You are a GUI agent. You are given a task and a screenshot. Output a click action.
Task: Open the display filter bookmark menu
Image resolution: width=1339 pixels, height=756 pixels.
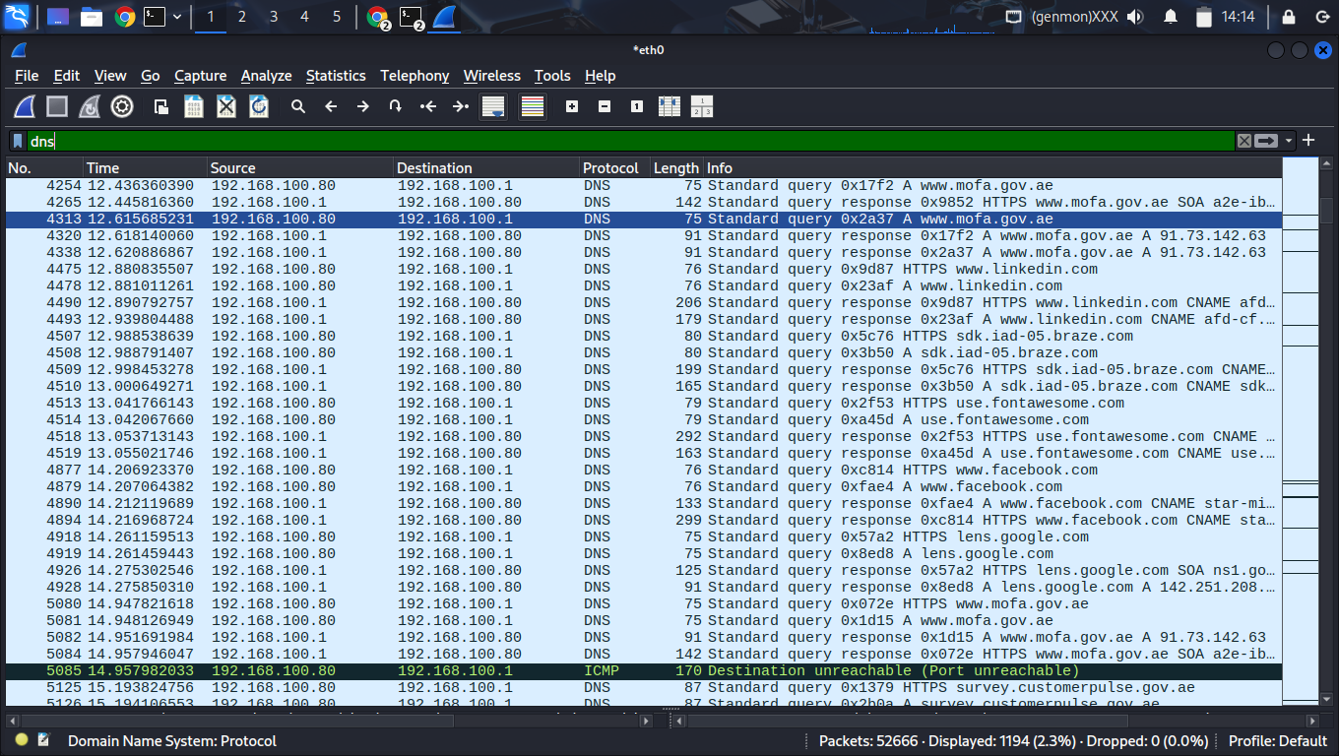(18, 141)
